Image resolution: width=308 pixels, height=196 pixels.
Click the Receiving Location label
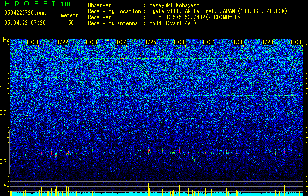[114, 11]
